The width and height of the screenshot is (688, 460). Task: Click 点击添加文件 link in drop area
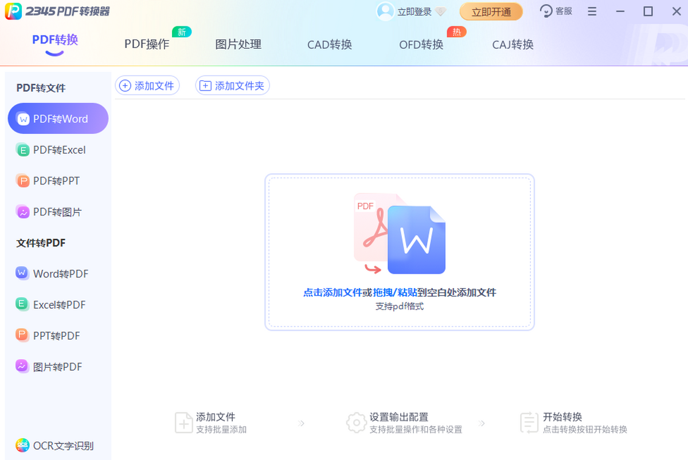click(x=333, y=293)
